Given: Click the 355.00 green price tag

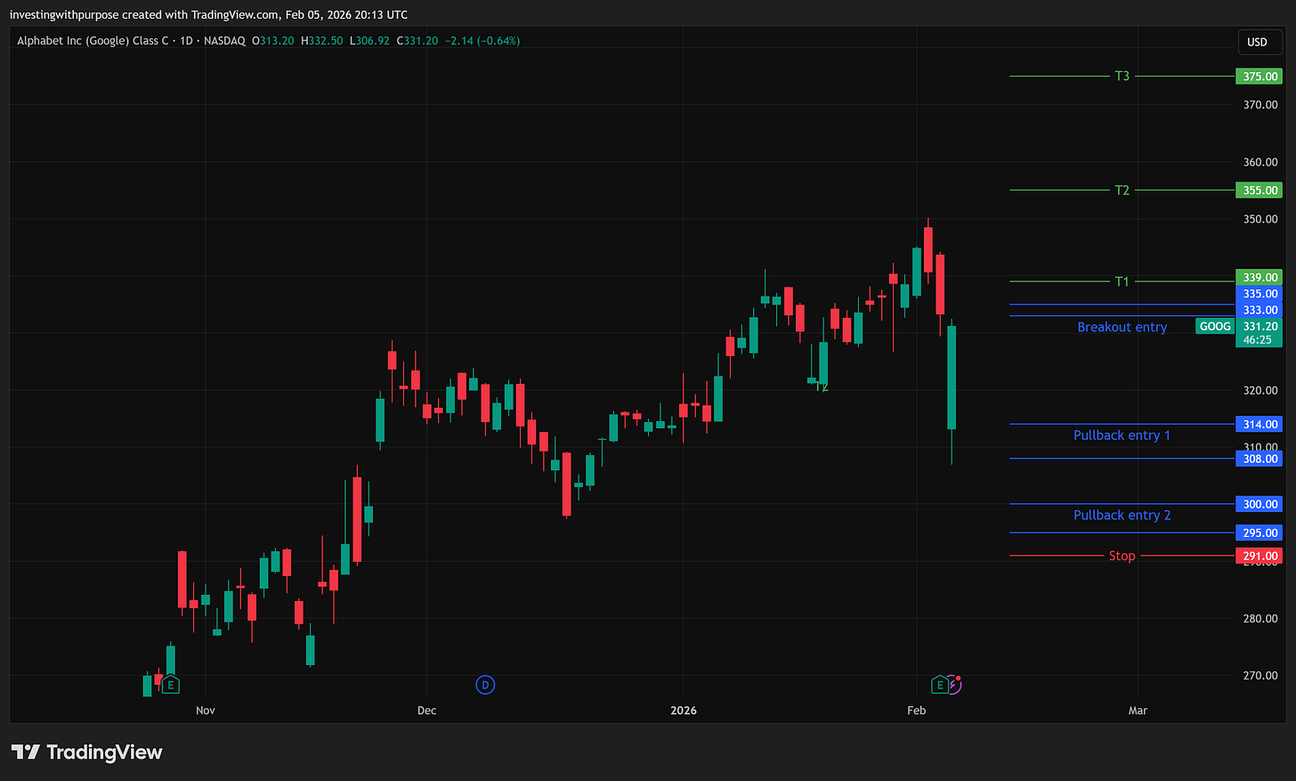Looking at the screenshot, I should point(1260,191).
